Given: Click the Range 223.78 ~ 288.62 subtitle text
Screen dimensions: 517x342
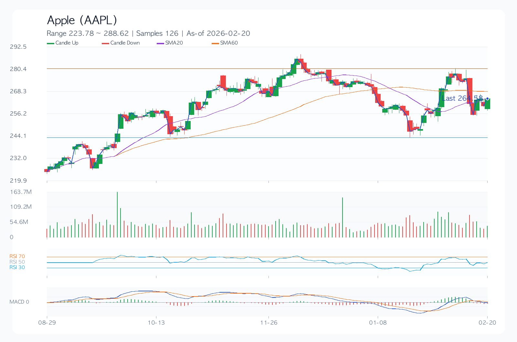Looking at the screenshot, I should point(88,34).
